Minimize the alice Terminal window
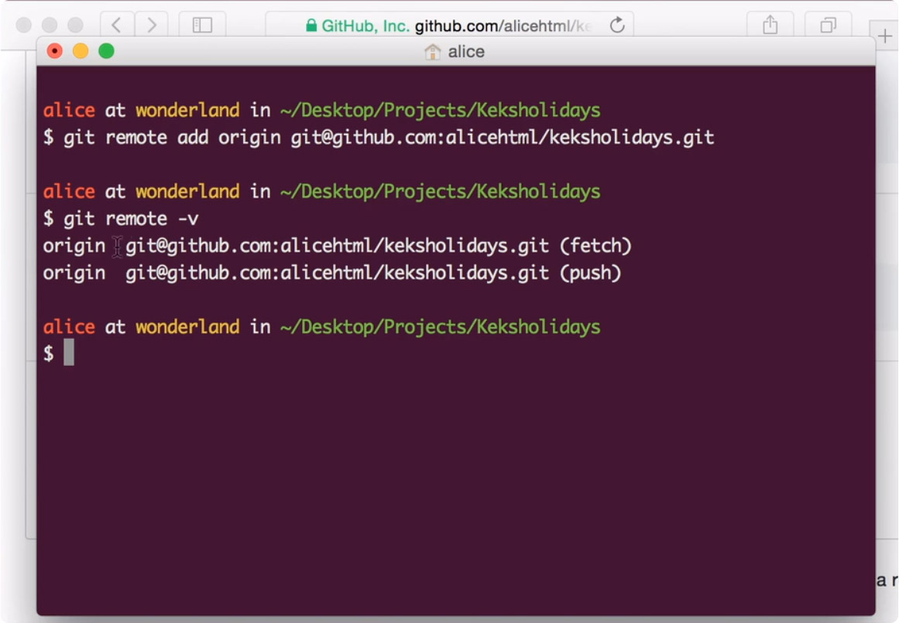The width and height of the screenshot is (899, 623). point(81,51)
